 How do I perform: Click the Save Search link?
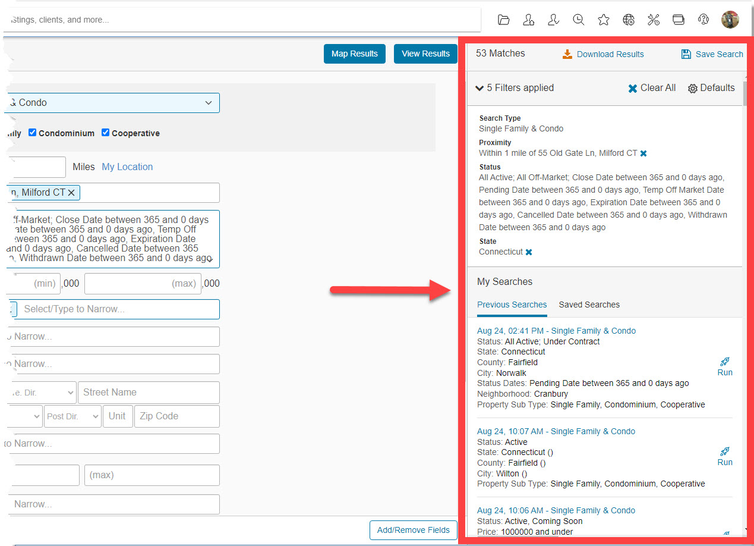tap(719, 54)
